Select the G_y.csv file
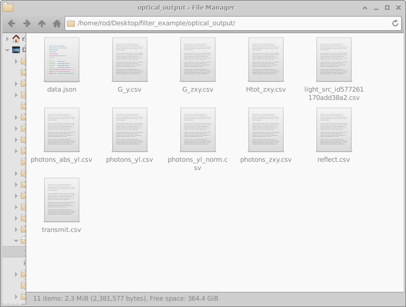 pos(129,59)
